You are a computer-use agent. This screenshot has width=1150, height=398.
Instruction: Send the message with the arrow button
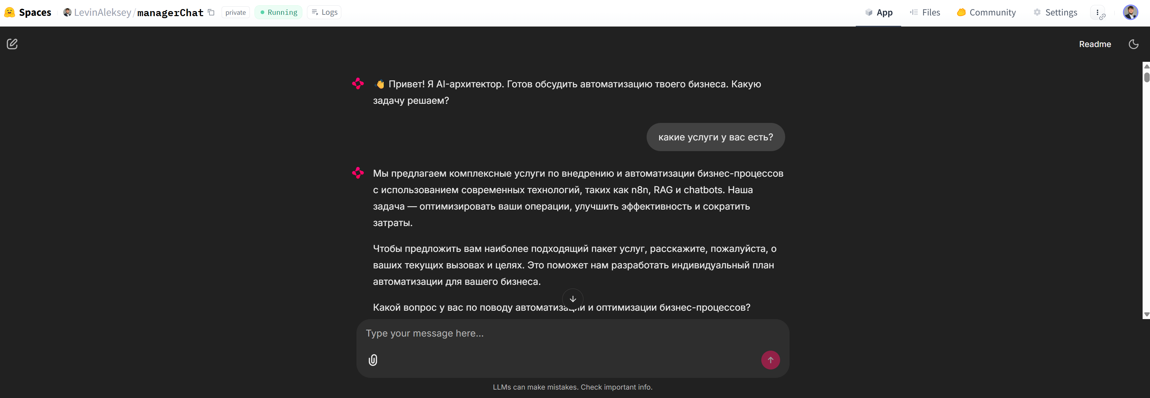coord(770,360)
